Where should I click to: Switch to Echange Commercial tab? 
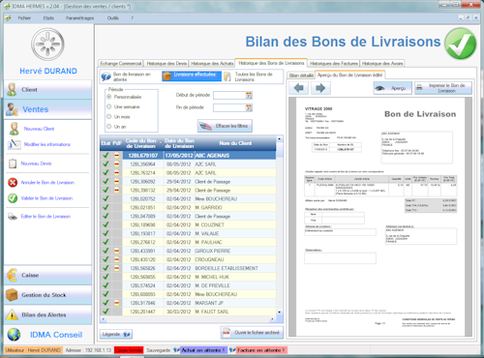pyautogui.click(x=121, y=64)
